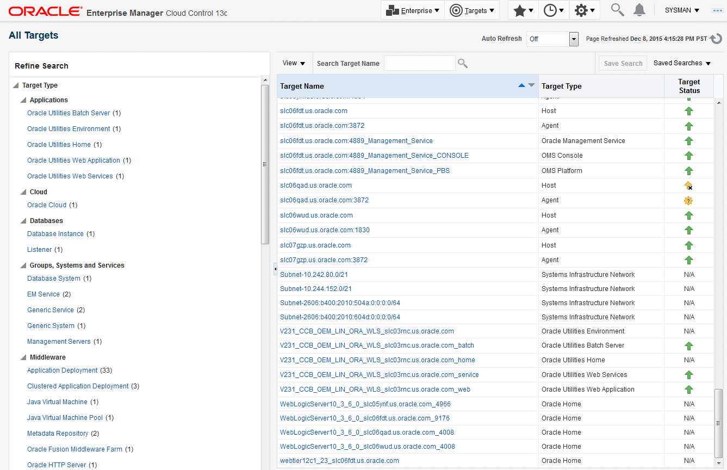Filter by Java Virtual Machine Pool
727x470 pixels.
click(x=65, y=418)
